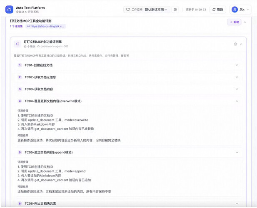This screenshot has height=208, width=257.
Task: Click the 更新于 10:29:53 timestamp
Action: tap(196, 10)
